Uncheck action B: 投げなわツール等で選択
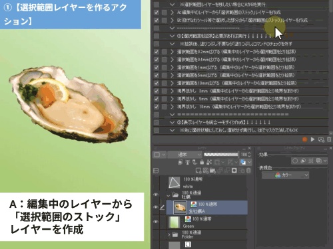The height and width of the screenshot is (249, 333). pos(157,21)
